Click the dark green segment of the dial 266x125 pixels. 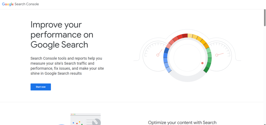click(x=206, y=70)
